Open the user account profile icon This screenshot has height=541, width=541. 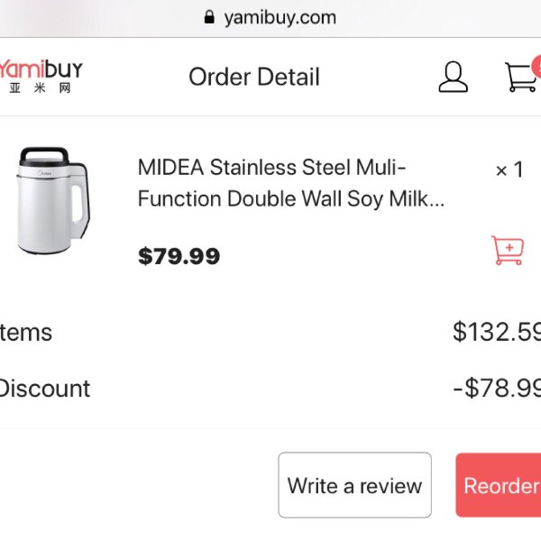[x=453, y=77]
